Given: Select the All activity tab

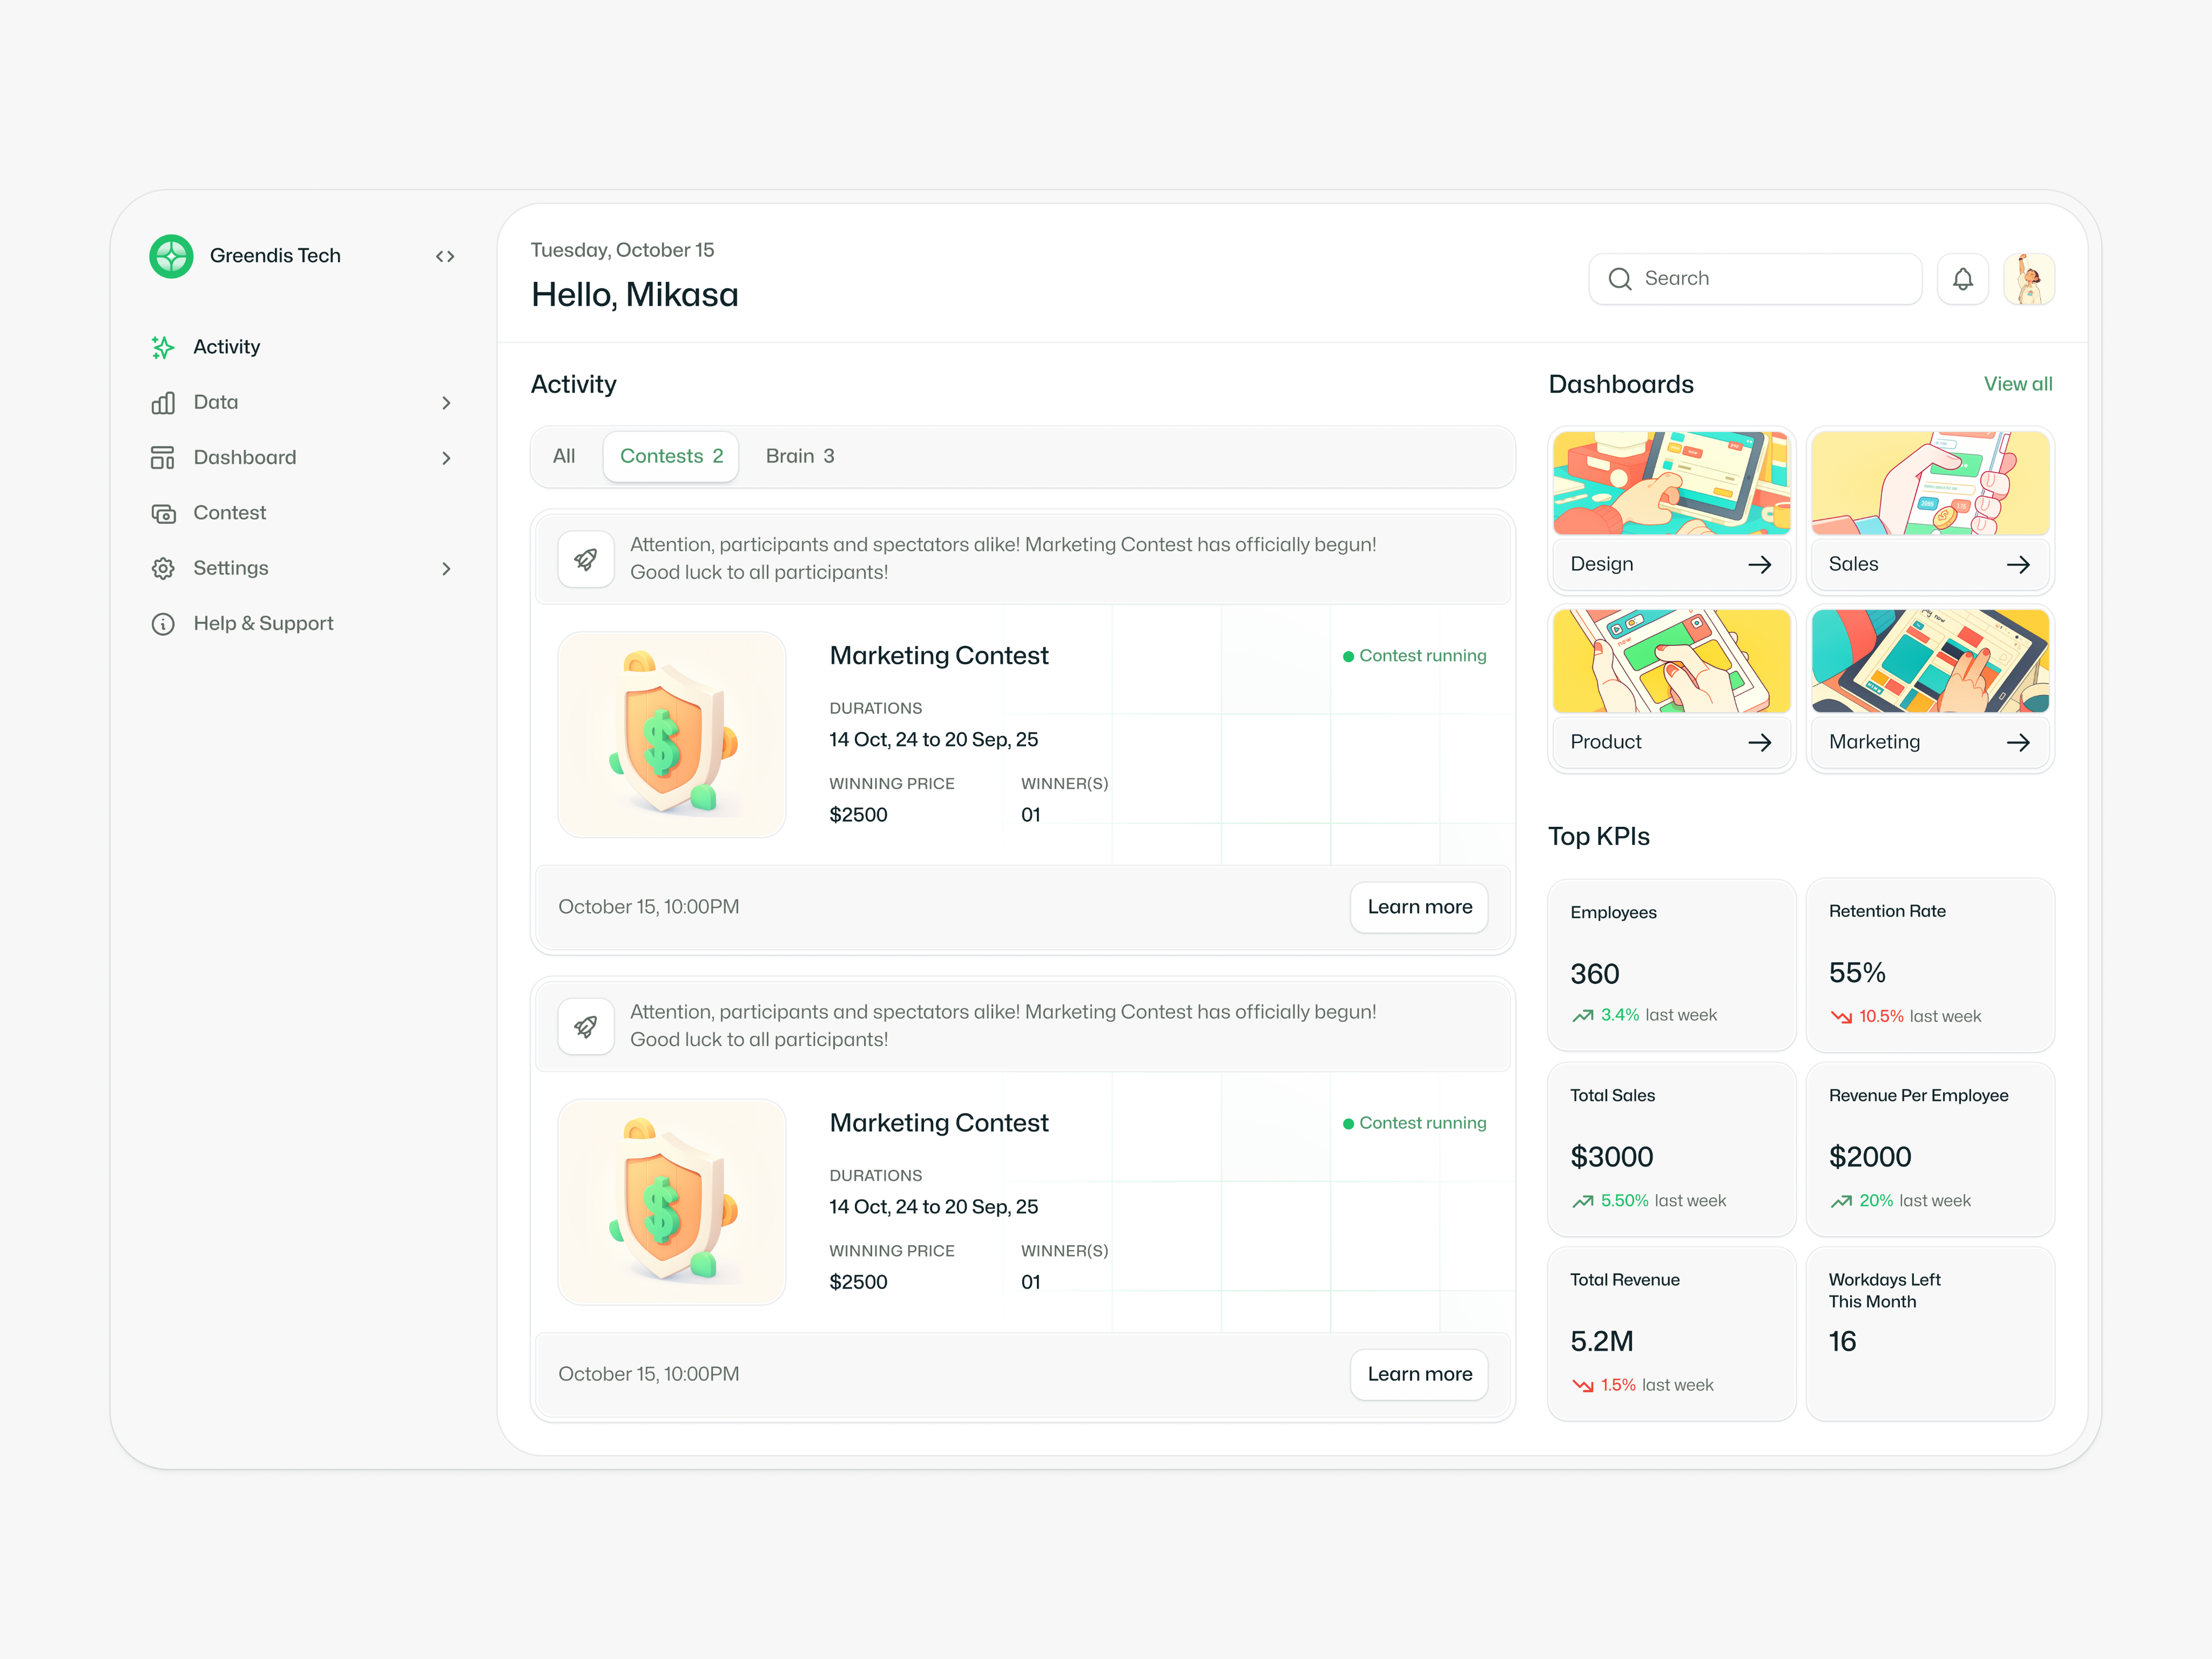Looking at the screenshot, I should pos(564,457).
